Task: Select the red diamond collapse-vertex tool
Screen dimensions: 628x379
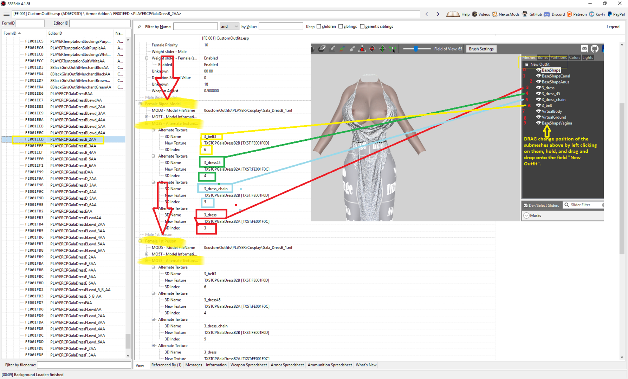Action: click(372, 49)
